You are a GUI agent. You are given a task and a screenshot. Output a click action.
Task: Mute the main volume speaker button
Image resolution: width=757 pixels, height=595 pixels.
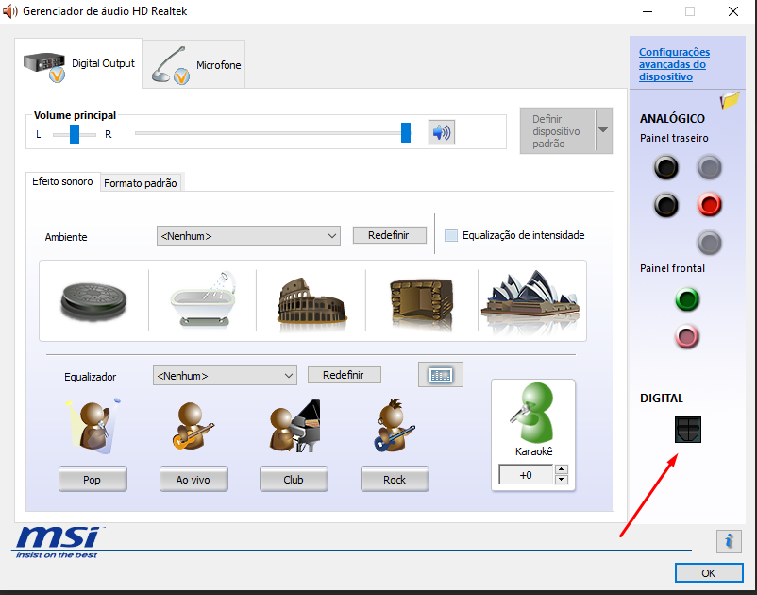point(441,132)
